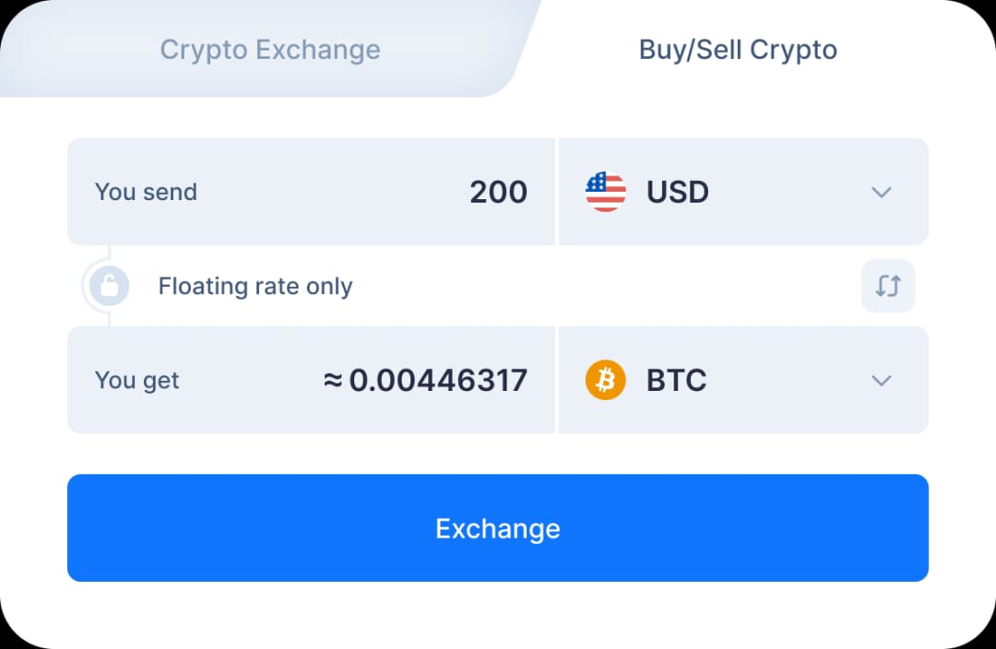Viewport: 996px width, 649px height.
Task: Swap currencies with the arrows icon
Action: tap(888, 286)
